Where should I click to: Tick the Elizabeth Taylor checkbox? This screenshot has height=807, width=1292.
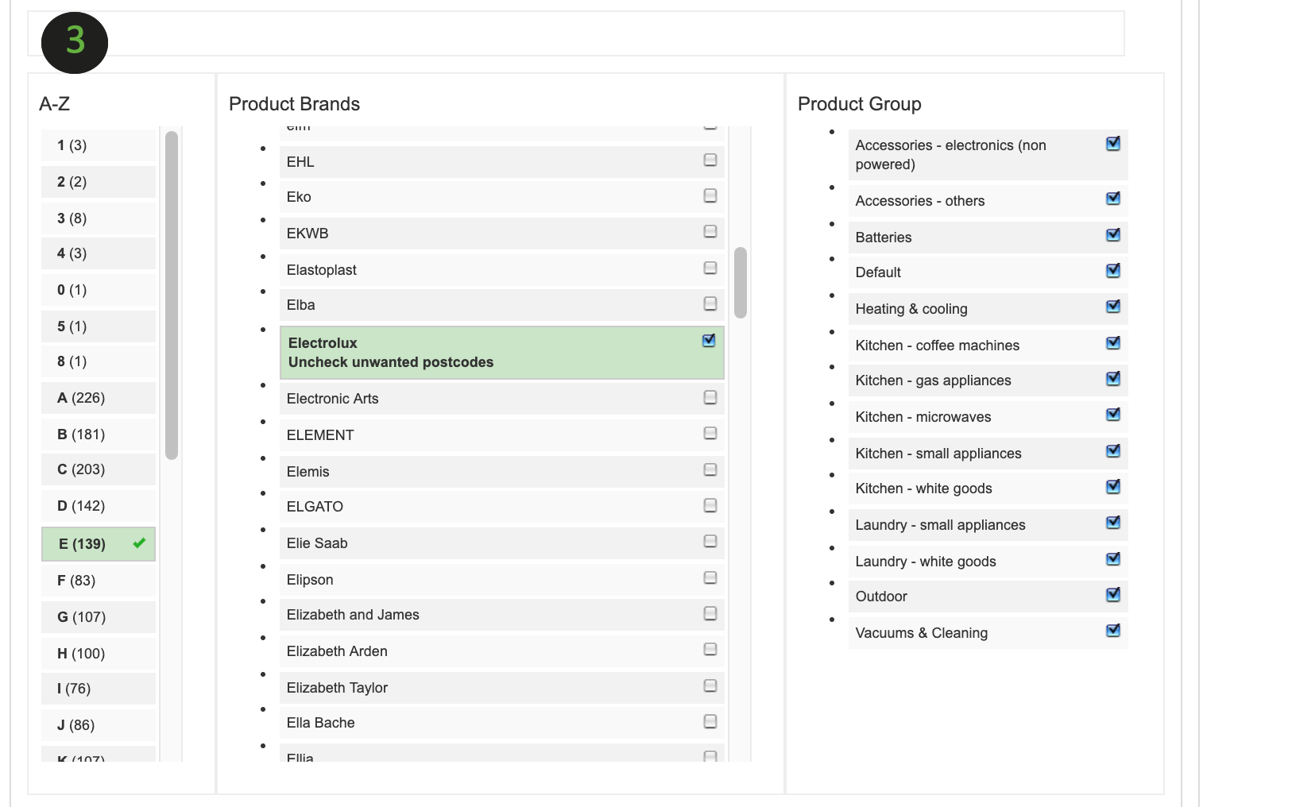(x=710, y=685)
